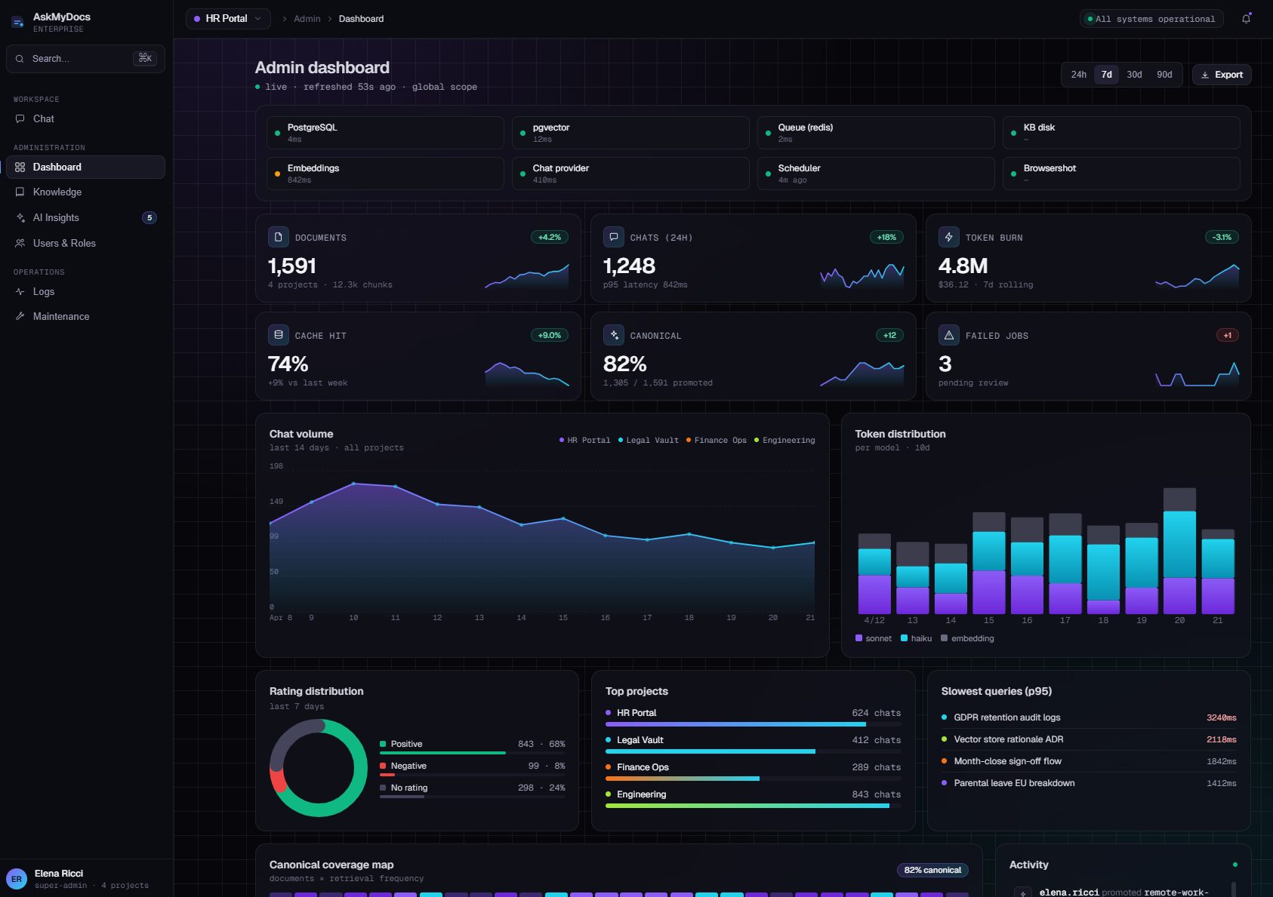Focus the Search input field
Image resolution: width=1273 pixels, height=897 pixels.
click(x=85, y=59)
